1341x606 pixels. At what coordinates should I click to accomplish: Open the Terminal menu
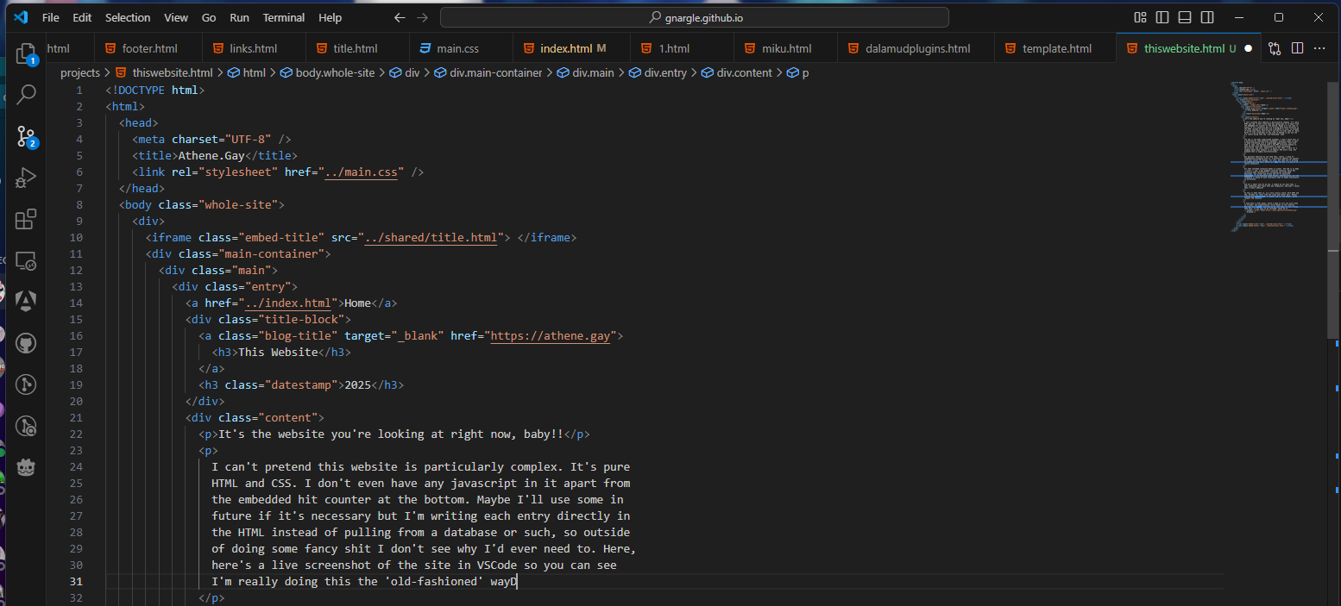(x=283, y=17)
